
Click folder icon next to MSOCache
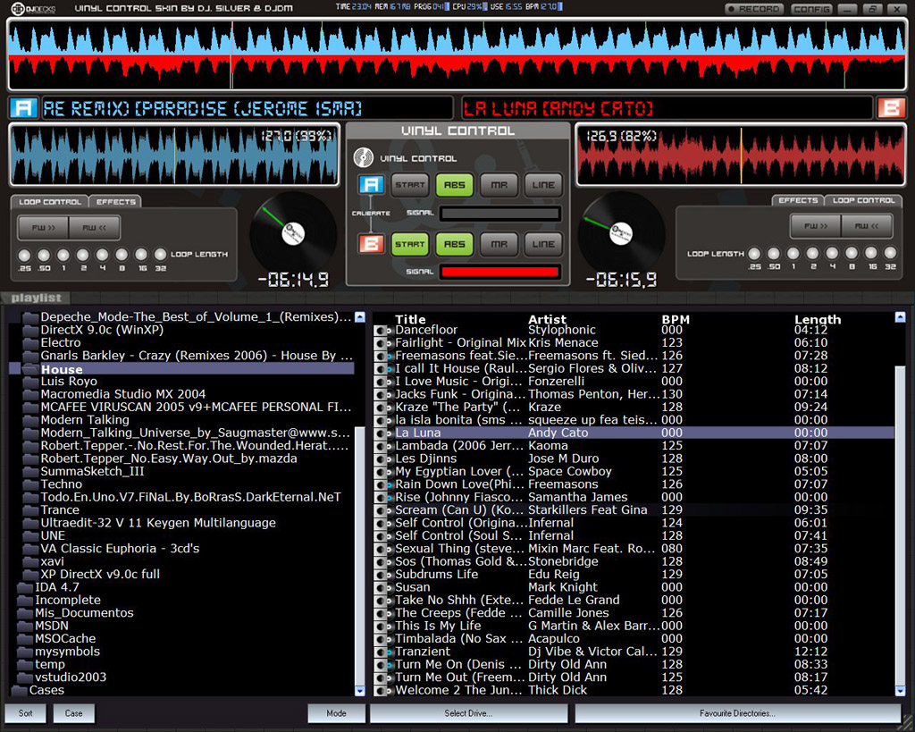[24, 639]
